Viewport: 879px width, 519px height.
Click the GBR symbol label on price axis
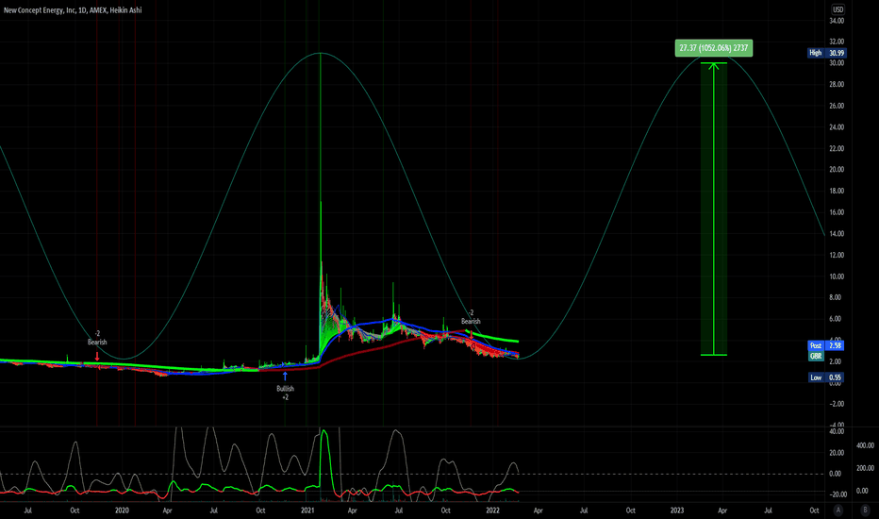pyautogui.click(x=816, y=357)
